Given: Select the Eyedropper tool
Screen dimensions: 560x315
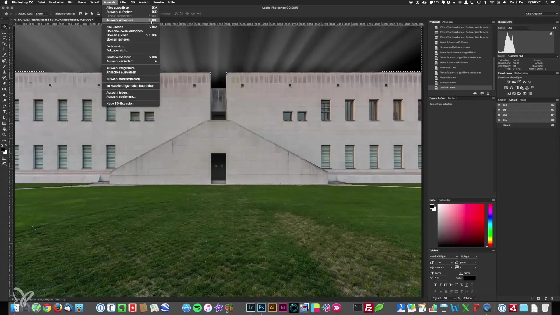Looking at the screenshot, I should click(4, 55).
